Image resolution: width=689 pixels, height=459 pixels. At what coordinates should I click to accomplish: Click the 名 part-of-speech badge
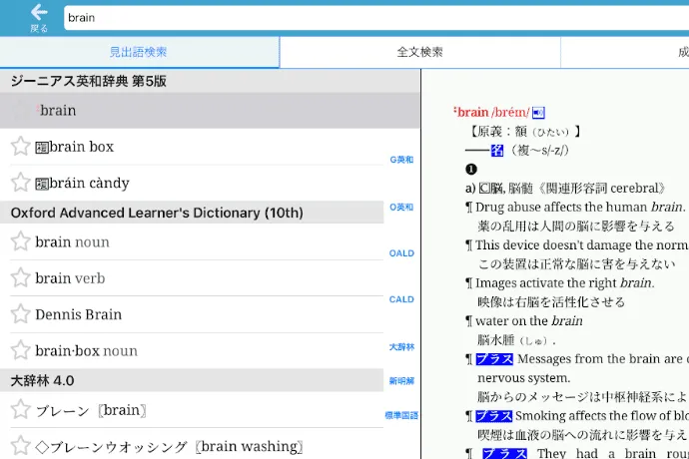(497, 151)
